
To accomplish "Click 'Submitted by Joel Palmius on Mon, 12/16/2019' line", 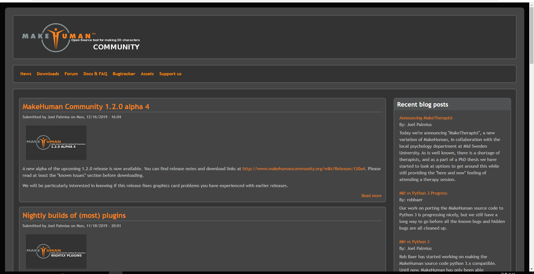I will (72, 117).
